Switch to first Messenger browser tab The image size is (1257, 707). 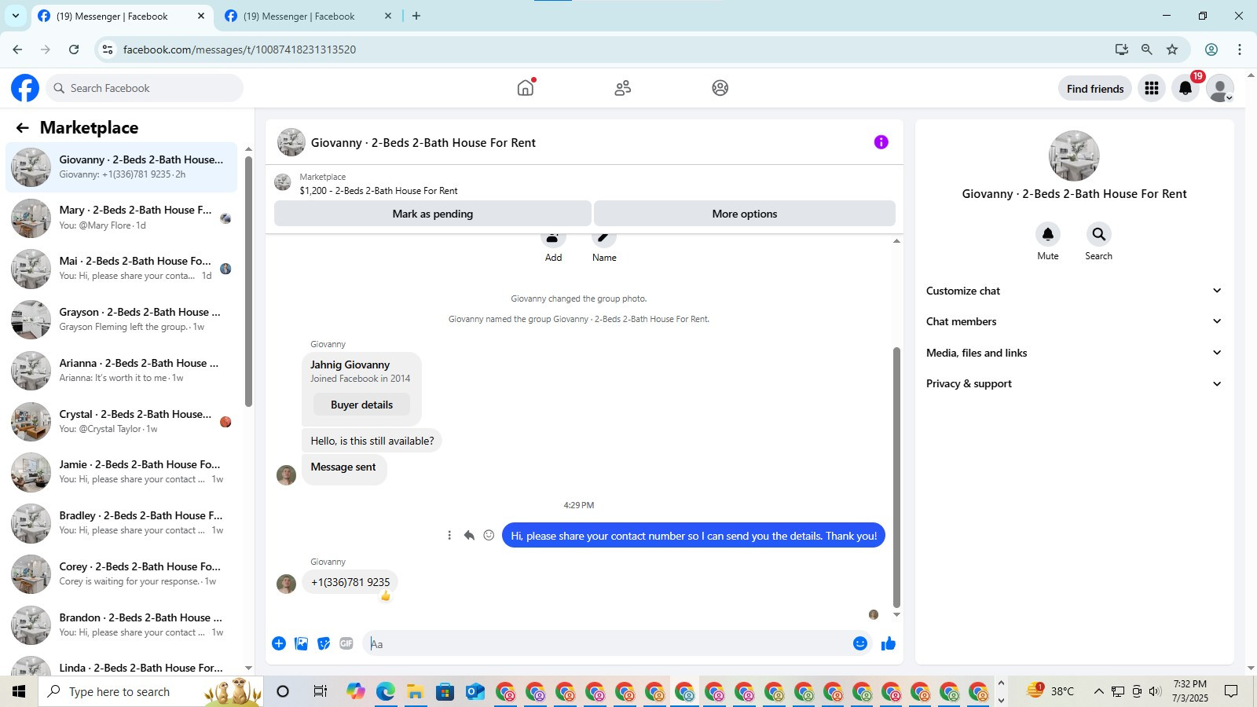[122, 16]
